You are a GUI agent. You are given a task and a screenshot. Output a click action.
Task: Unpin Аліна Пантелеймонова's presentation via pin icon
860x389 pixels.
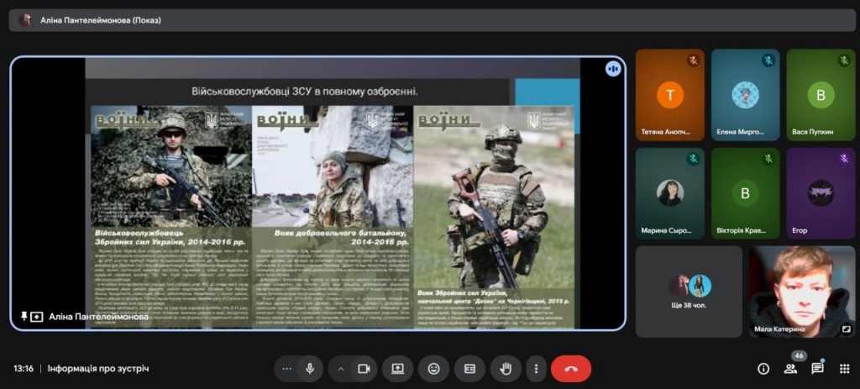(24, 317)
